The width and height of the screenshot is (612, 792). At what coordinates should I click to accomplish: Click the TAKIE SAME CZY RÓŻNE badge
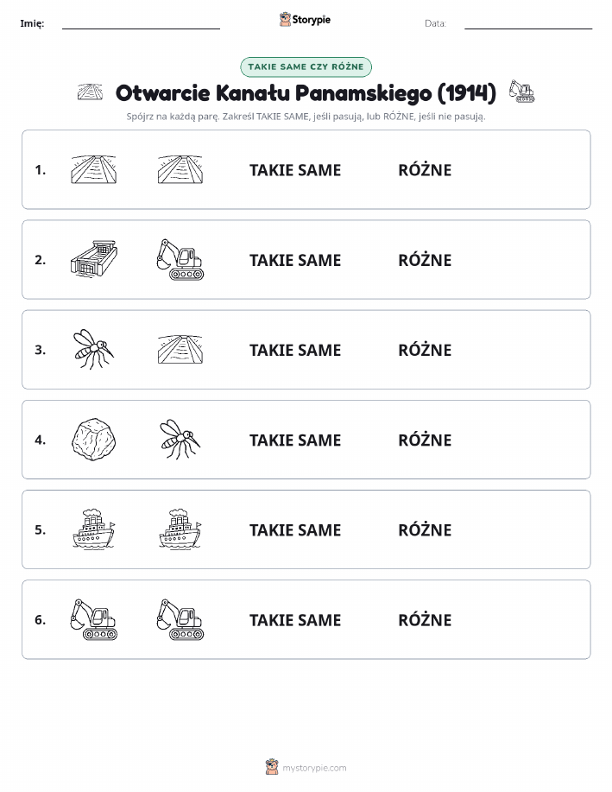306,67
